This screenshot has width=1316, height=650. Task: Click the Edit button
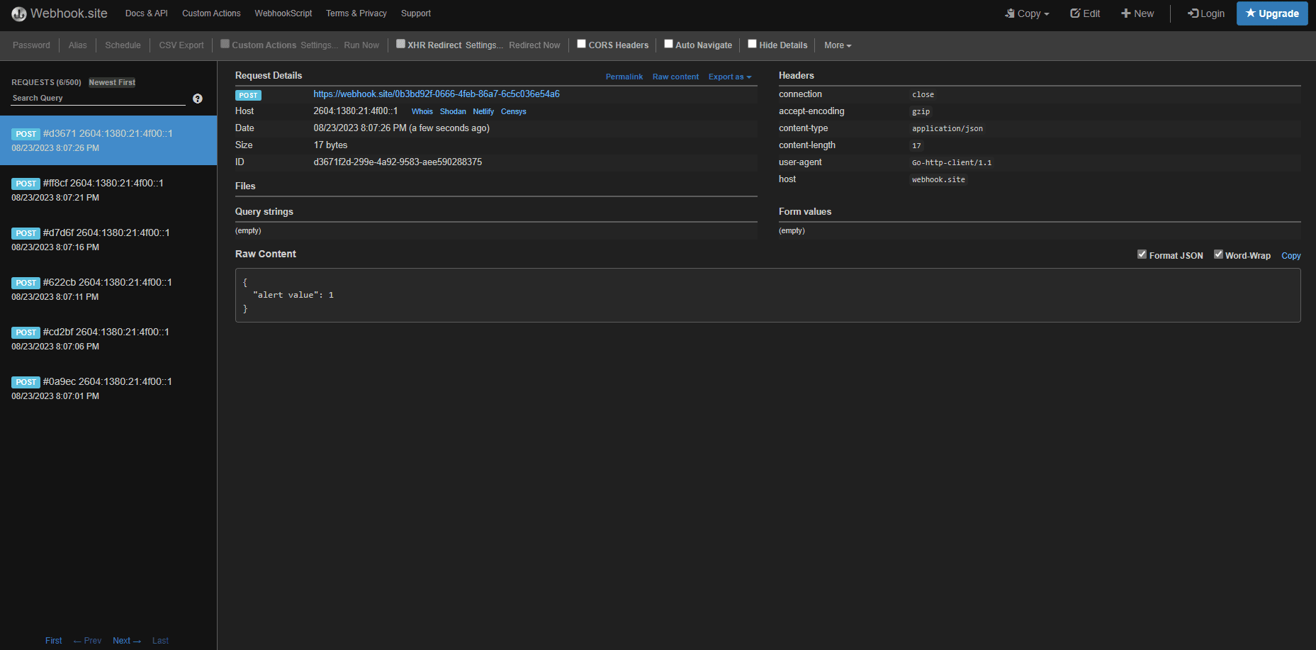(x=1085, y=13)
